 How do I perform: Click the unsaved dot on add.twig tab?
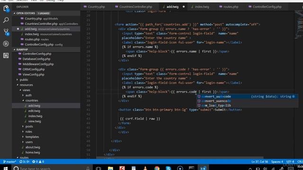(x=184, y=7)
